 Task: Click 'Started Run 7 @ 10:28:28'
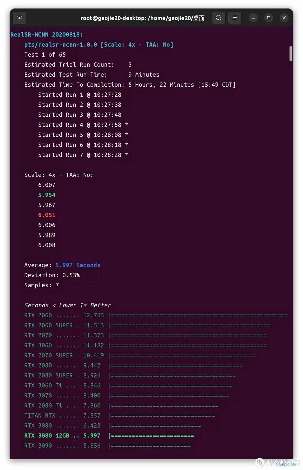pos(83,155)
